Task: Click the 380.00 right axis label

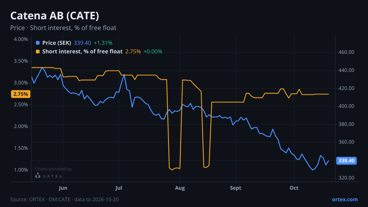Action: [x=347, y=124]
